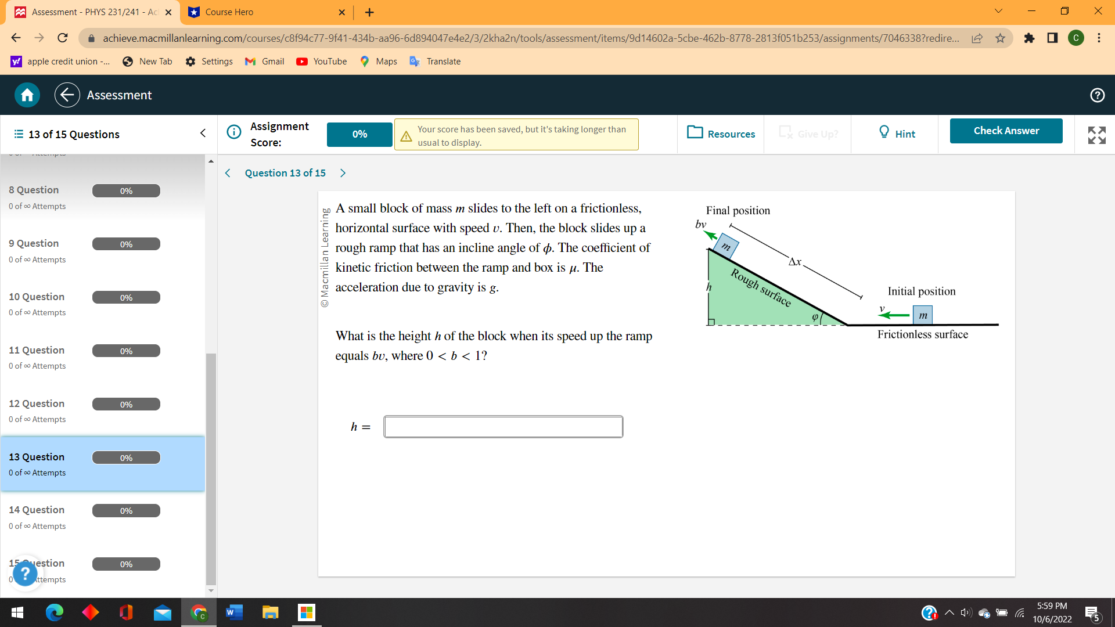Screen dimensions: 1115x627
Task: Click the Hint lightbulb icon
Action: 883,133
